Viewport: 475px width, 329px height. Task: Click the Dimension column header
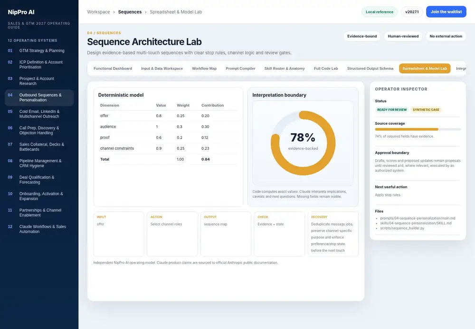point(110,106)
